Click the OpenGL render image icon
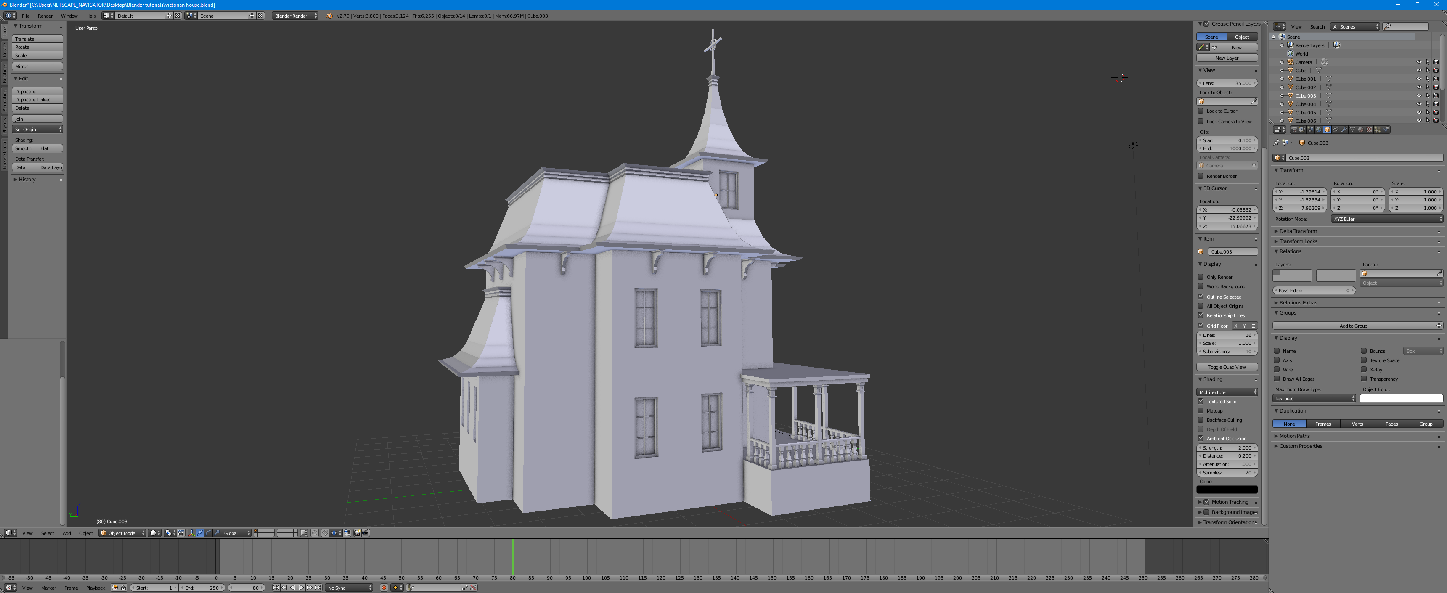1447x593 pixels. coord(357,533)
